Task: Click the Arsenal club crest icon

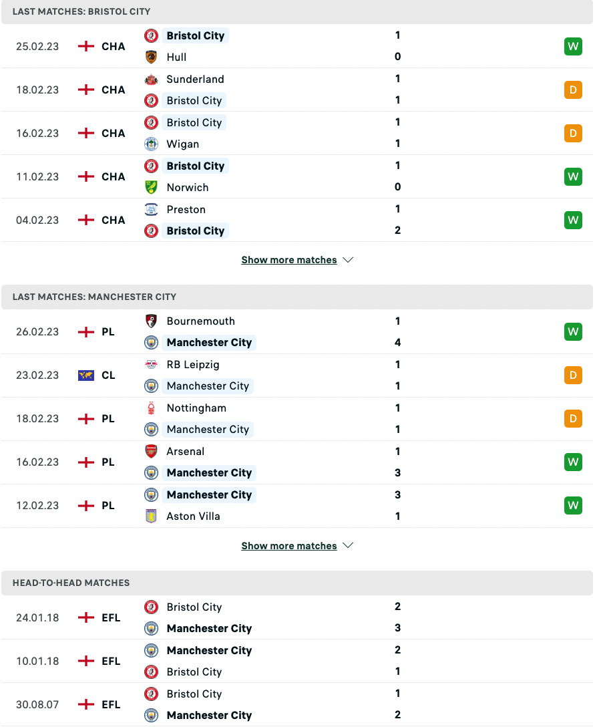Action: click(x=152, y=451)
